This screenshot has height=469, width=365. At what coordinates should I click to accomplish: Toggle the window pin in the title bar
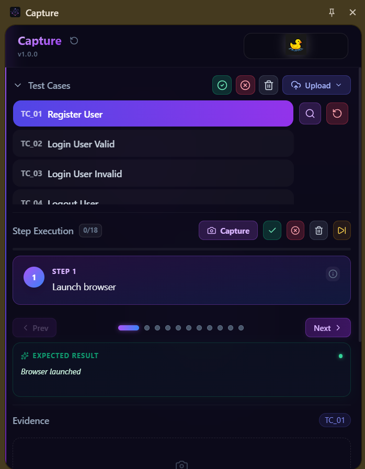(332, 12)
